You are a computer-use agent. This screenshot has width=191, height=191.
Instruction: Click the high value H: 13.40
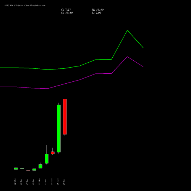coord(98,10)
